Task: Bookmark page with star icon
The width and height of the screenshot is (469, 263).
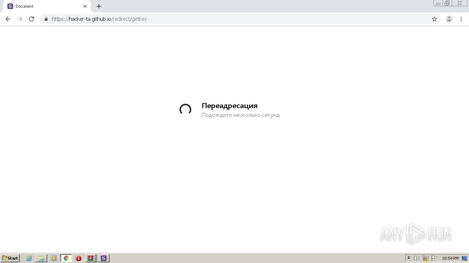Action: click(435, 19)
